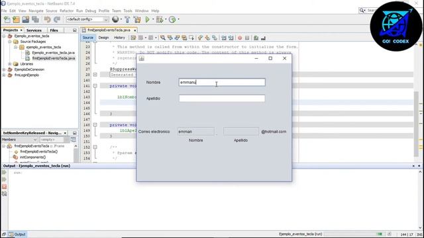Click the Undo toolbar icon
Viewport: 424px width, 238px height.
click(47, 19)
